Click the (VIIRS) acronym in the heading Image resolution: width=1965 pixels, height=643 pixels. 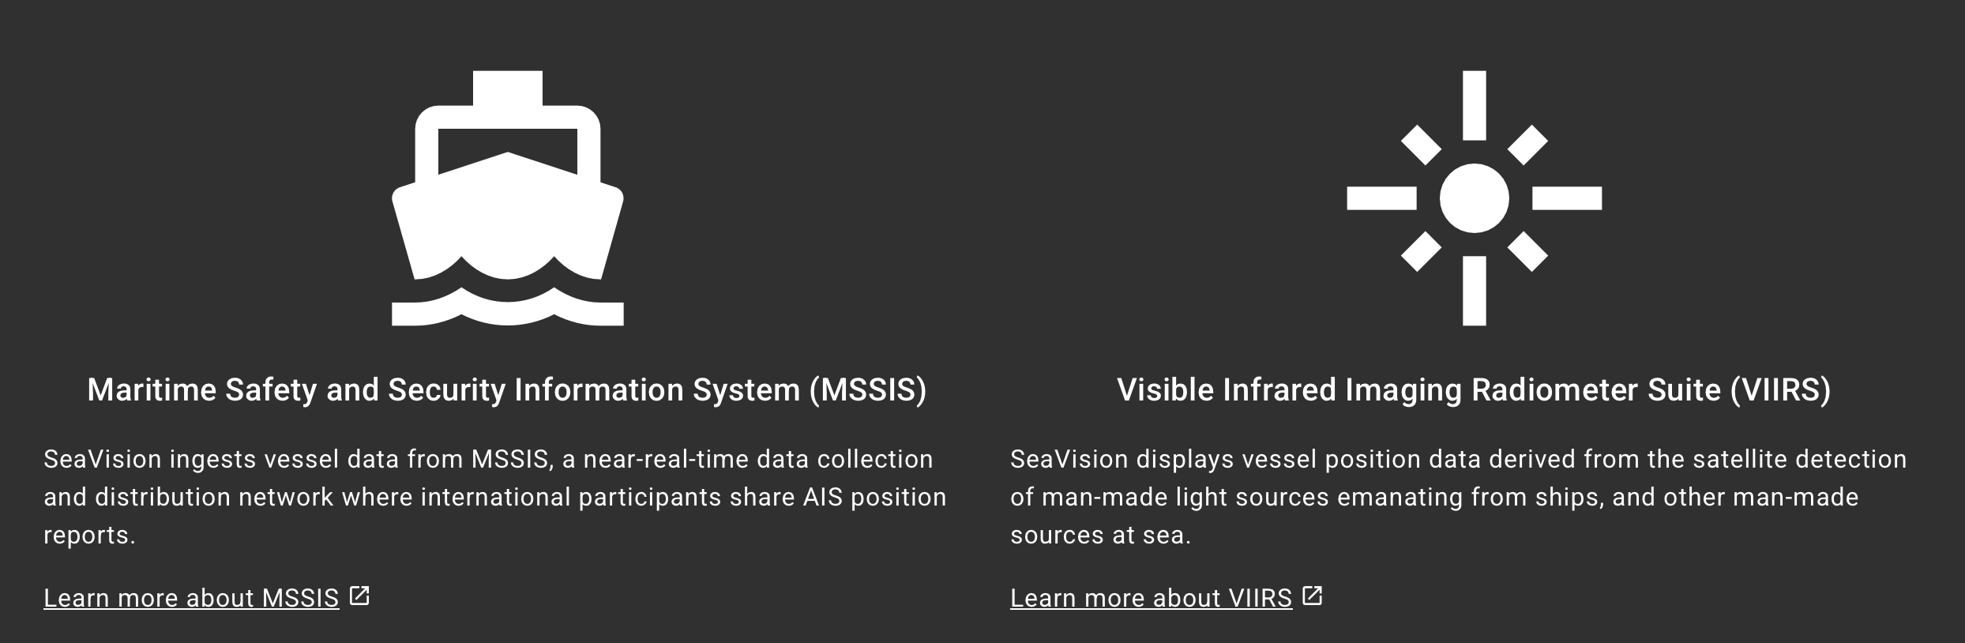(1780, 390)
